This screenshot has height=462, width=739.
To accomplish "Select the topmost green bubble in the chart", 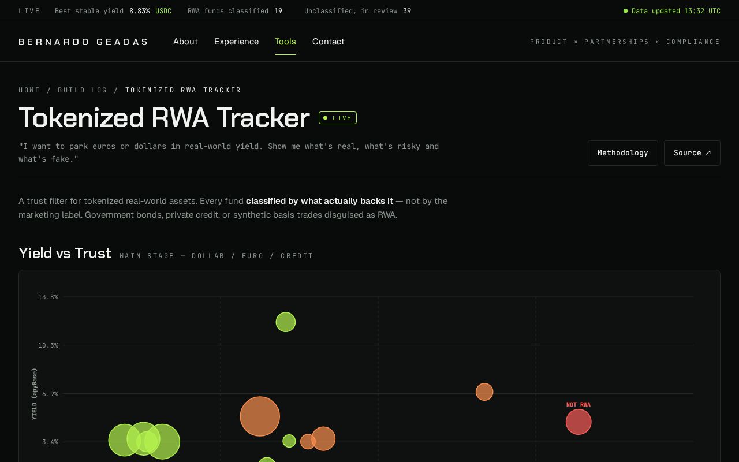I will pyautogui.click(x=286, y=322).
